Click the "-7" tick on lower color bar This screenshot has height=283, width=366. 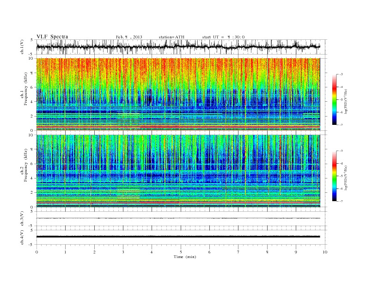pos(341,201)
